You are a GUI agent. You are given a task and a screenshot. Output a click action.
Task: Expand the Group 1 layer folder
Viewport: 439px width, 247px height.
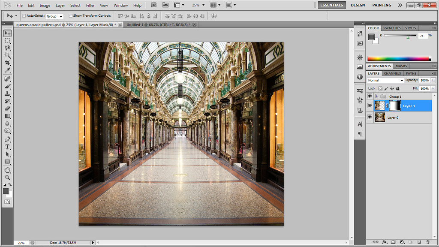pos(376,96)
